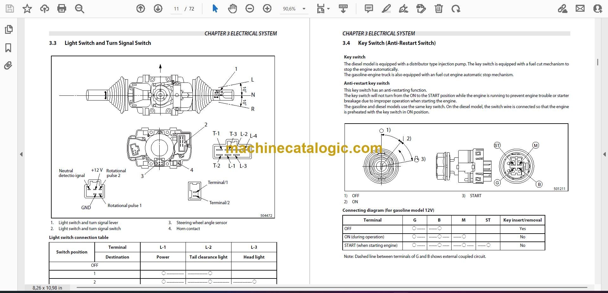This screenshot has height=293, width=608.
Task: Click the 'Neutral detectio ignal' diagram label
Action: pos(72,173)
